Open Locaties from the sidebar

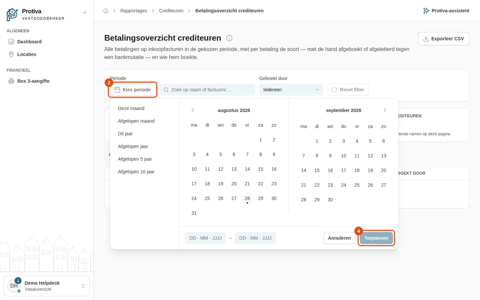click(x=47, y=54)
